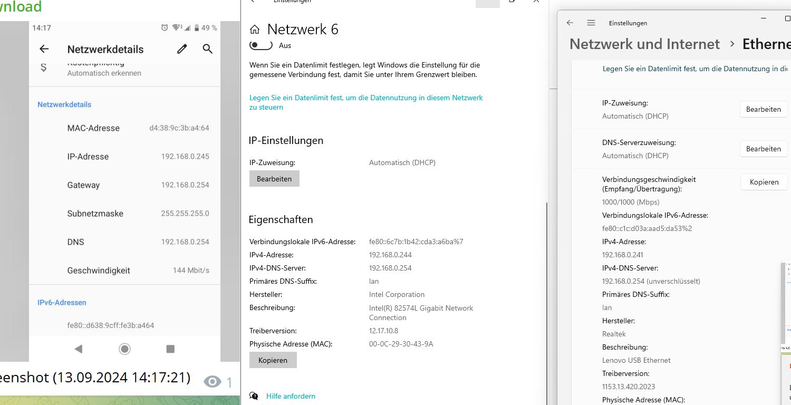Click the back arrow in the Ethernet settings window

[x=570, y=23]
